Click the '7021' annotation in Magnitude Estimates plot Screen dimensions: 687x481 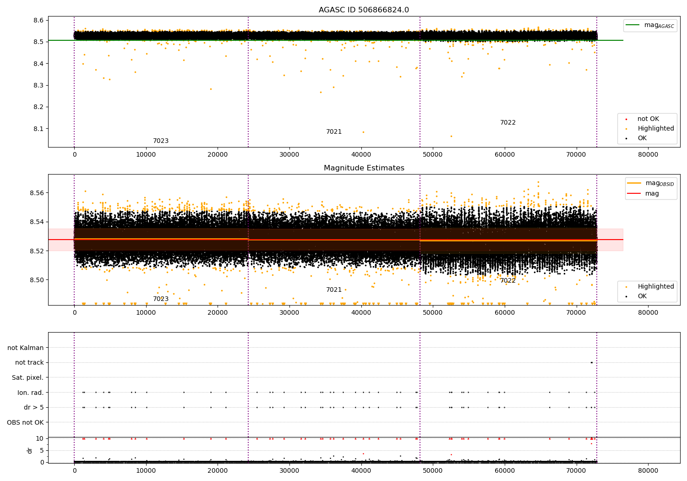(x=334, y=290)
